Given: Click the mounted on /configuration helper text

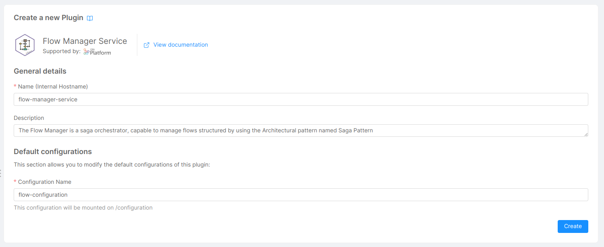Looking at the screenshot, I should [83, 208].
